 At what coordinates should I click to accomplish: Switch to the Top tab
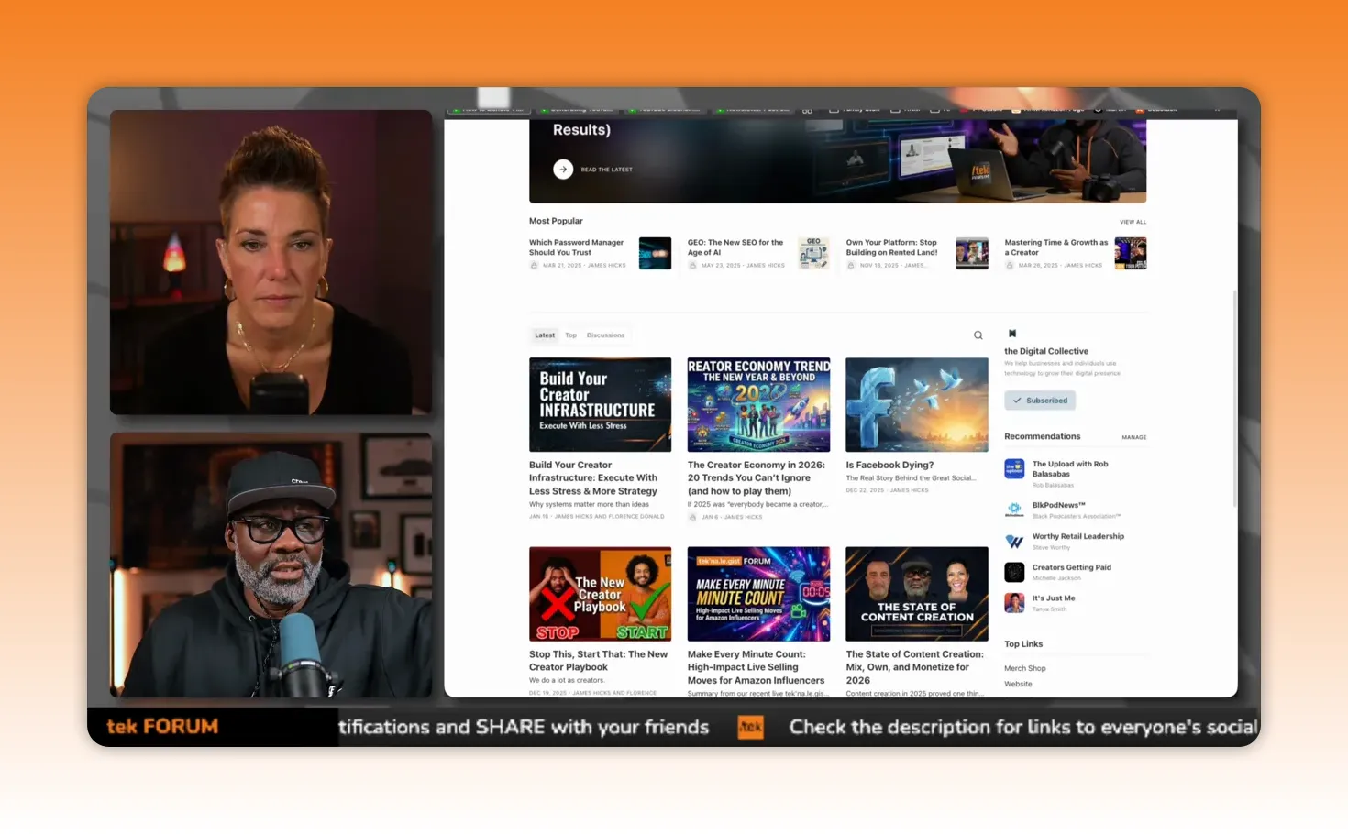[570, 335]
